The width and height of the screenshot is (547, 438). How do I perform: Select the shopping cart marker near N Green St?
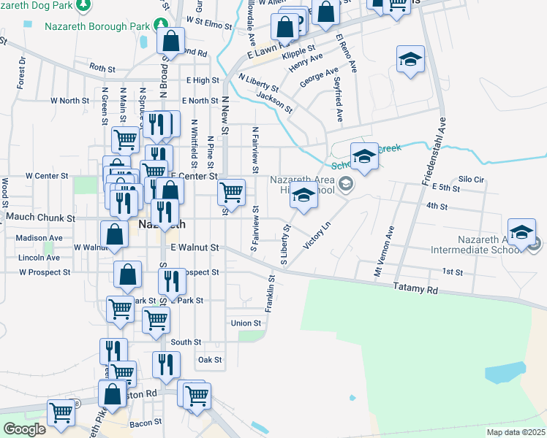[125, 138]
